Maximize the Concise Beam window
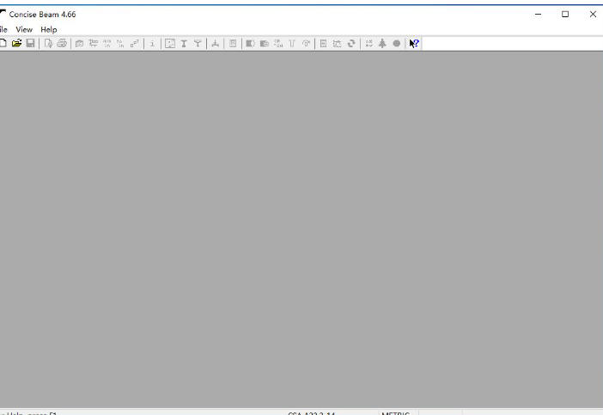Image resolution: width=603 pixels, height=415 pixels. [565, 14]
